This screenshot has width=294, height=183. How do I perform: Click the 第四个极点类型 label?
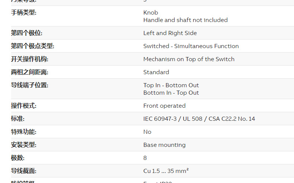[x=32, y=46]
